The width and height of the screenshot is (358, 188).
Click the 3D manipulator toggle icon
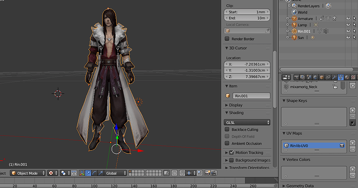81,173
